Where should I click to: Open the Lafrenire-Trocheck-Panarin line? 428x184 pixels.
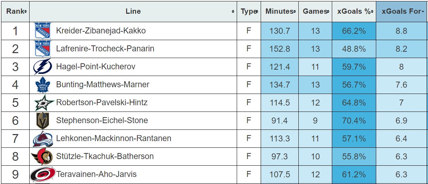click(105, 49)
